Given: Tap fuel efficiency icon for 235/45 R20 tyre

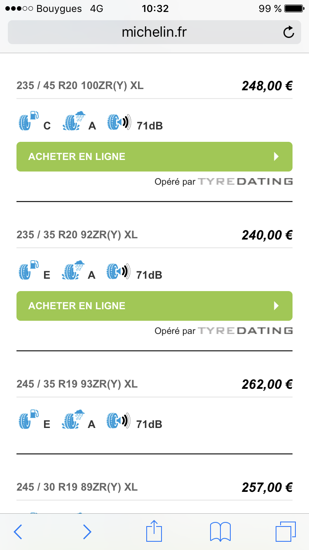Looking at the screenshot, I should click(29, 121).
